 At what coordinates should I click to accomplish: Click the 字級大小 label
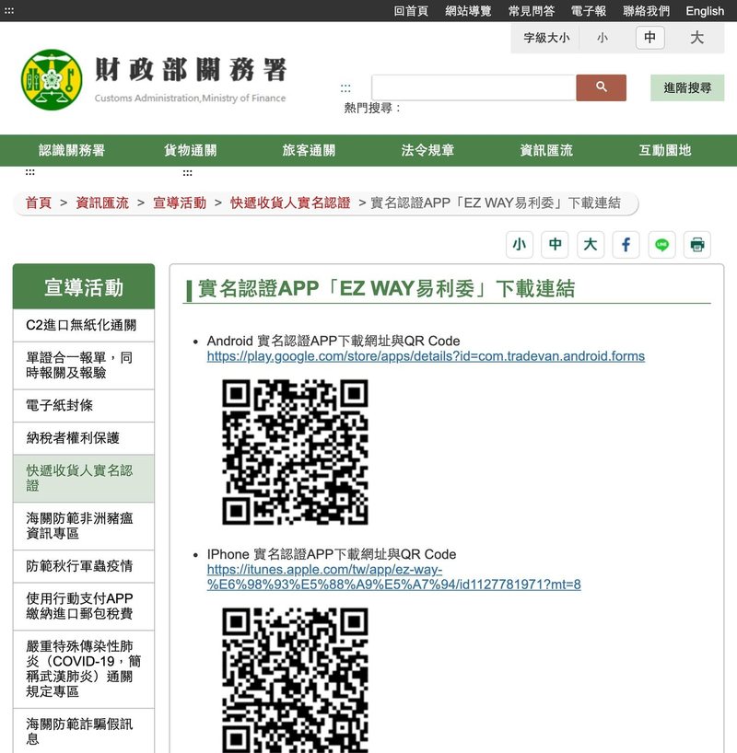tap(546, 38)
